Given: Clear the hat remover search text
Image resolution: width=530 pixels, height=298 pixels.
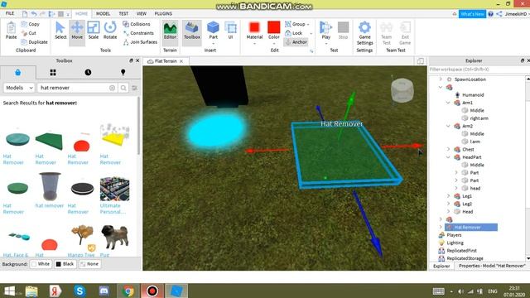Looking at the screenshot, I should [113, 88].
